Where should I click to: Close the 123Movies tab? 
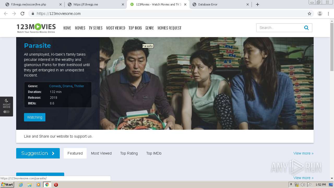[185, 4]
